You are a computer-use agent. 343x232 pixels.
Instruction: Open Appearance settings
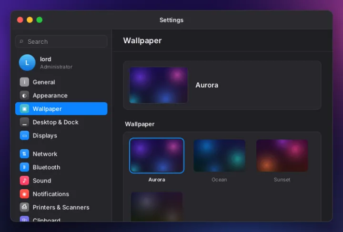click(x=61, y=96)
